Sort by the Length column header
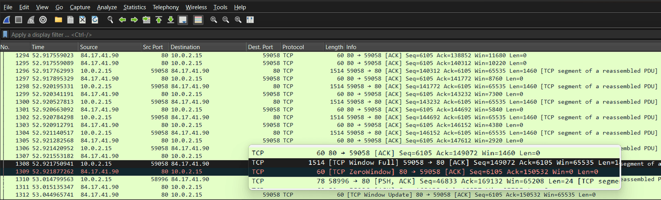Screen dimensions: 661x200 (334, 47)
